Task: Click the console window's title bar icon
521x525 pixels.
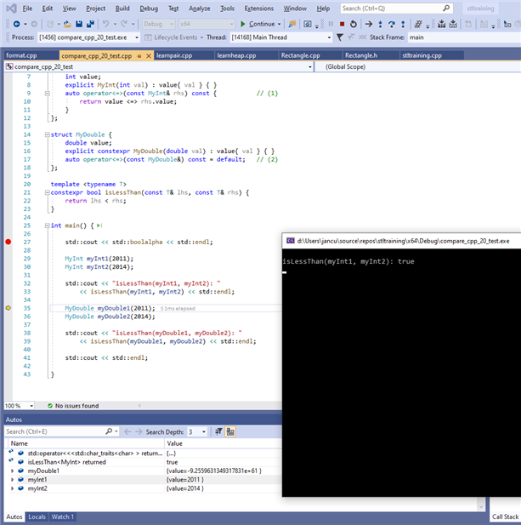Action: 290,241
